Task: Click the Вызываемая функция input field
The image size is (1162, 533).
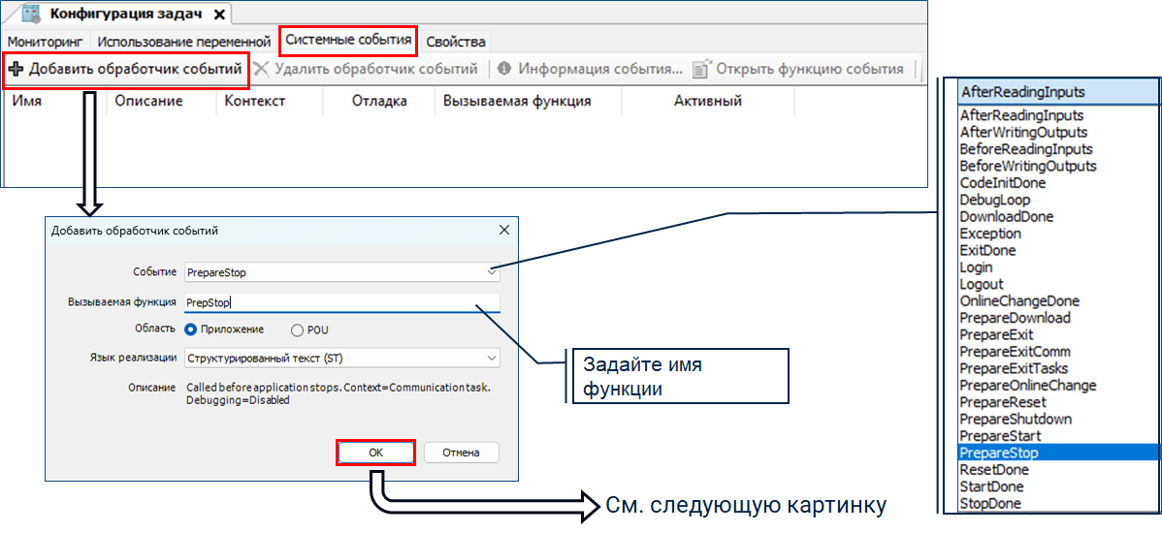Action: click(341, 301)
